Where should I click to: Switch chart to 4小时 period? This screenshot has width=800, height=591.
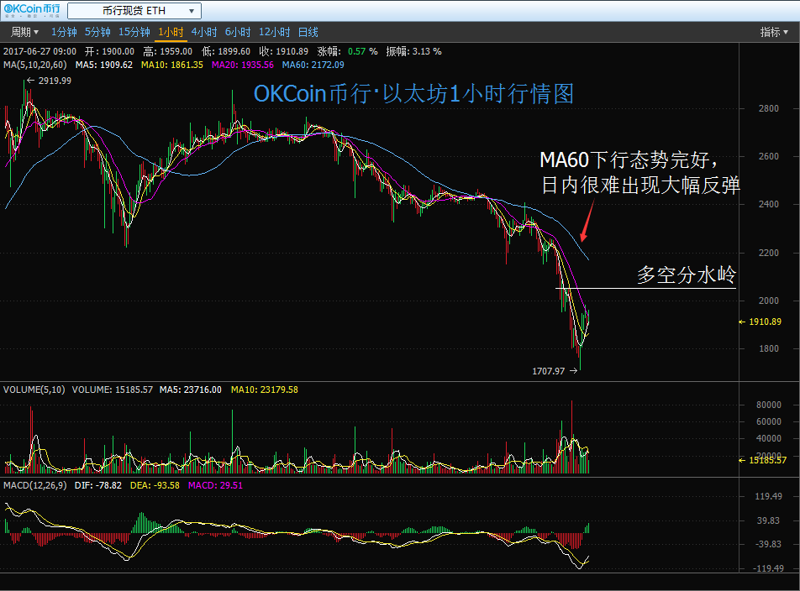(x=204, y=32)
